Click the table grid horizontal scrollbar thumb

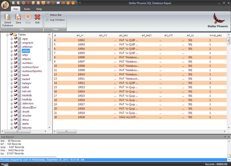67,131
